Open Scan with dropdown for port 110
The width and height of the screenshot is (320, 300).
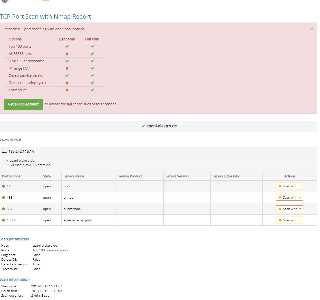click(x=289, y=186)
